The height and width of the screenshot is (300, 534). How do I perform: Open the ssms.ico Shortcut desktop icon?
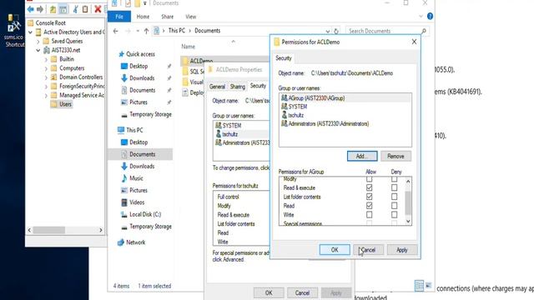(14, 31)
